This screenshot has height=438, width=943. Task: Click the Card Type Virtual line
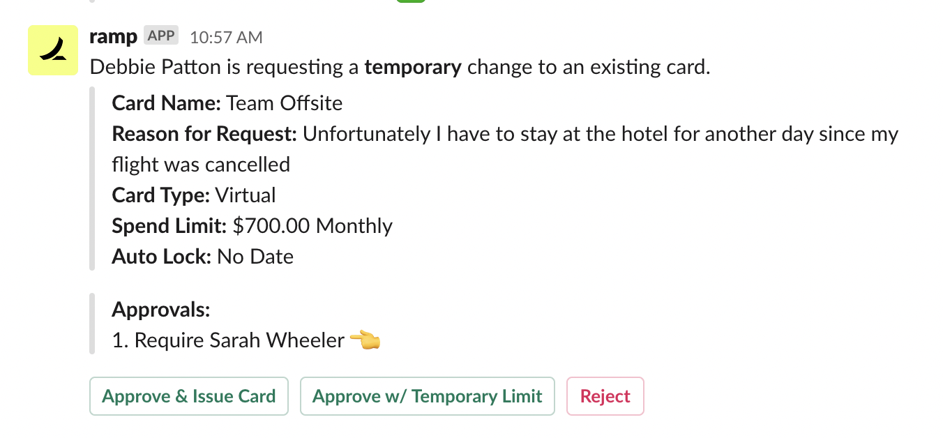coord(194,195)
